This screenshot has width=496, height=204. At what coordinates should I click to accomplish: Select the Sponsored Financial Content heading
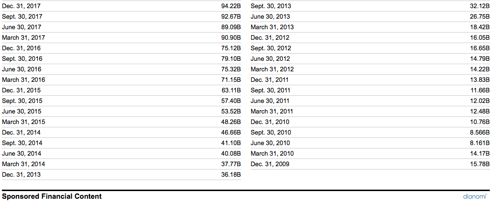tap(52, 196)
